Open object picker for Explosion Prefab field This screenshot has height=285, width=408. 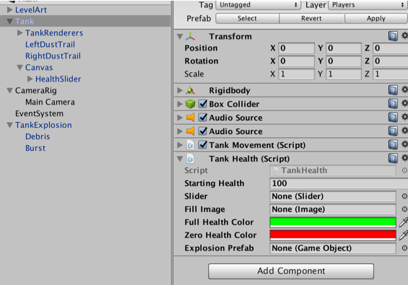click(404, 248)
